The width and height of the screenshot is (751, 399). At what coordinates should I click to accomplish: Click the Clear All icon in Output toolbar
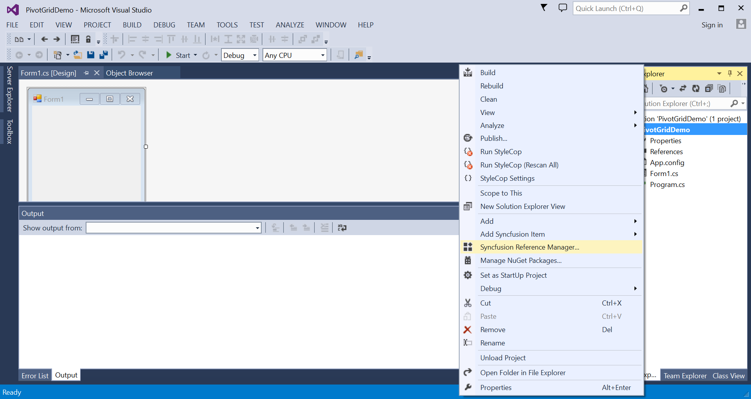click(325, 228)
